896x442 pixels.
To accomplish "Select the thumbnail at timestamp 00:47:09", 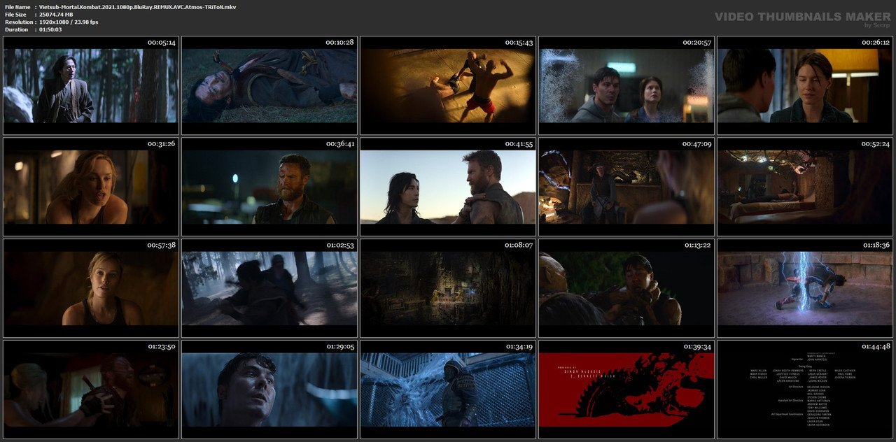I will (x=626, y=187).
